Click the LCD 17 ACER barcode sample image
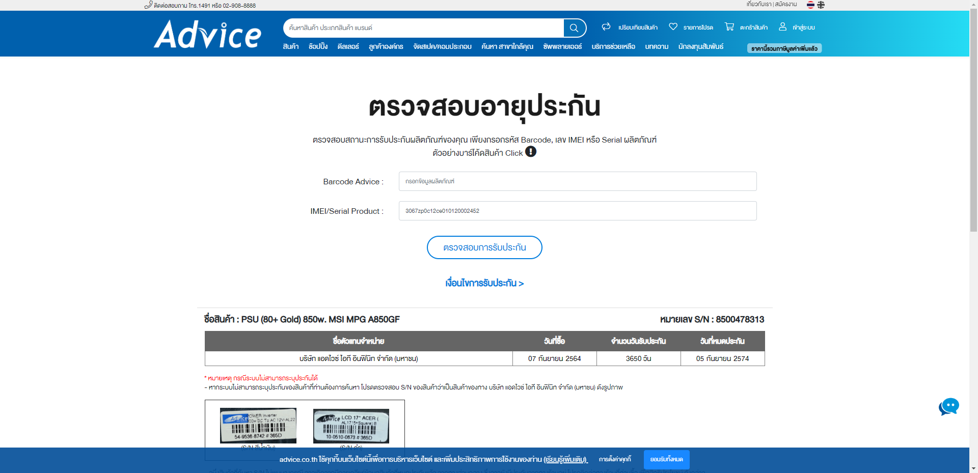The height and width of the screenshot is (473, 978). [x=351, y=426]
